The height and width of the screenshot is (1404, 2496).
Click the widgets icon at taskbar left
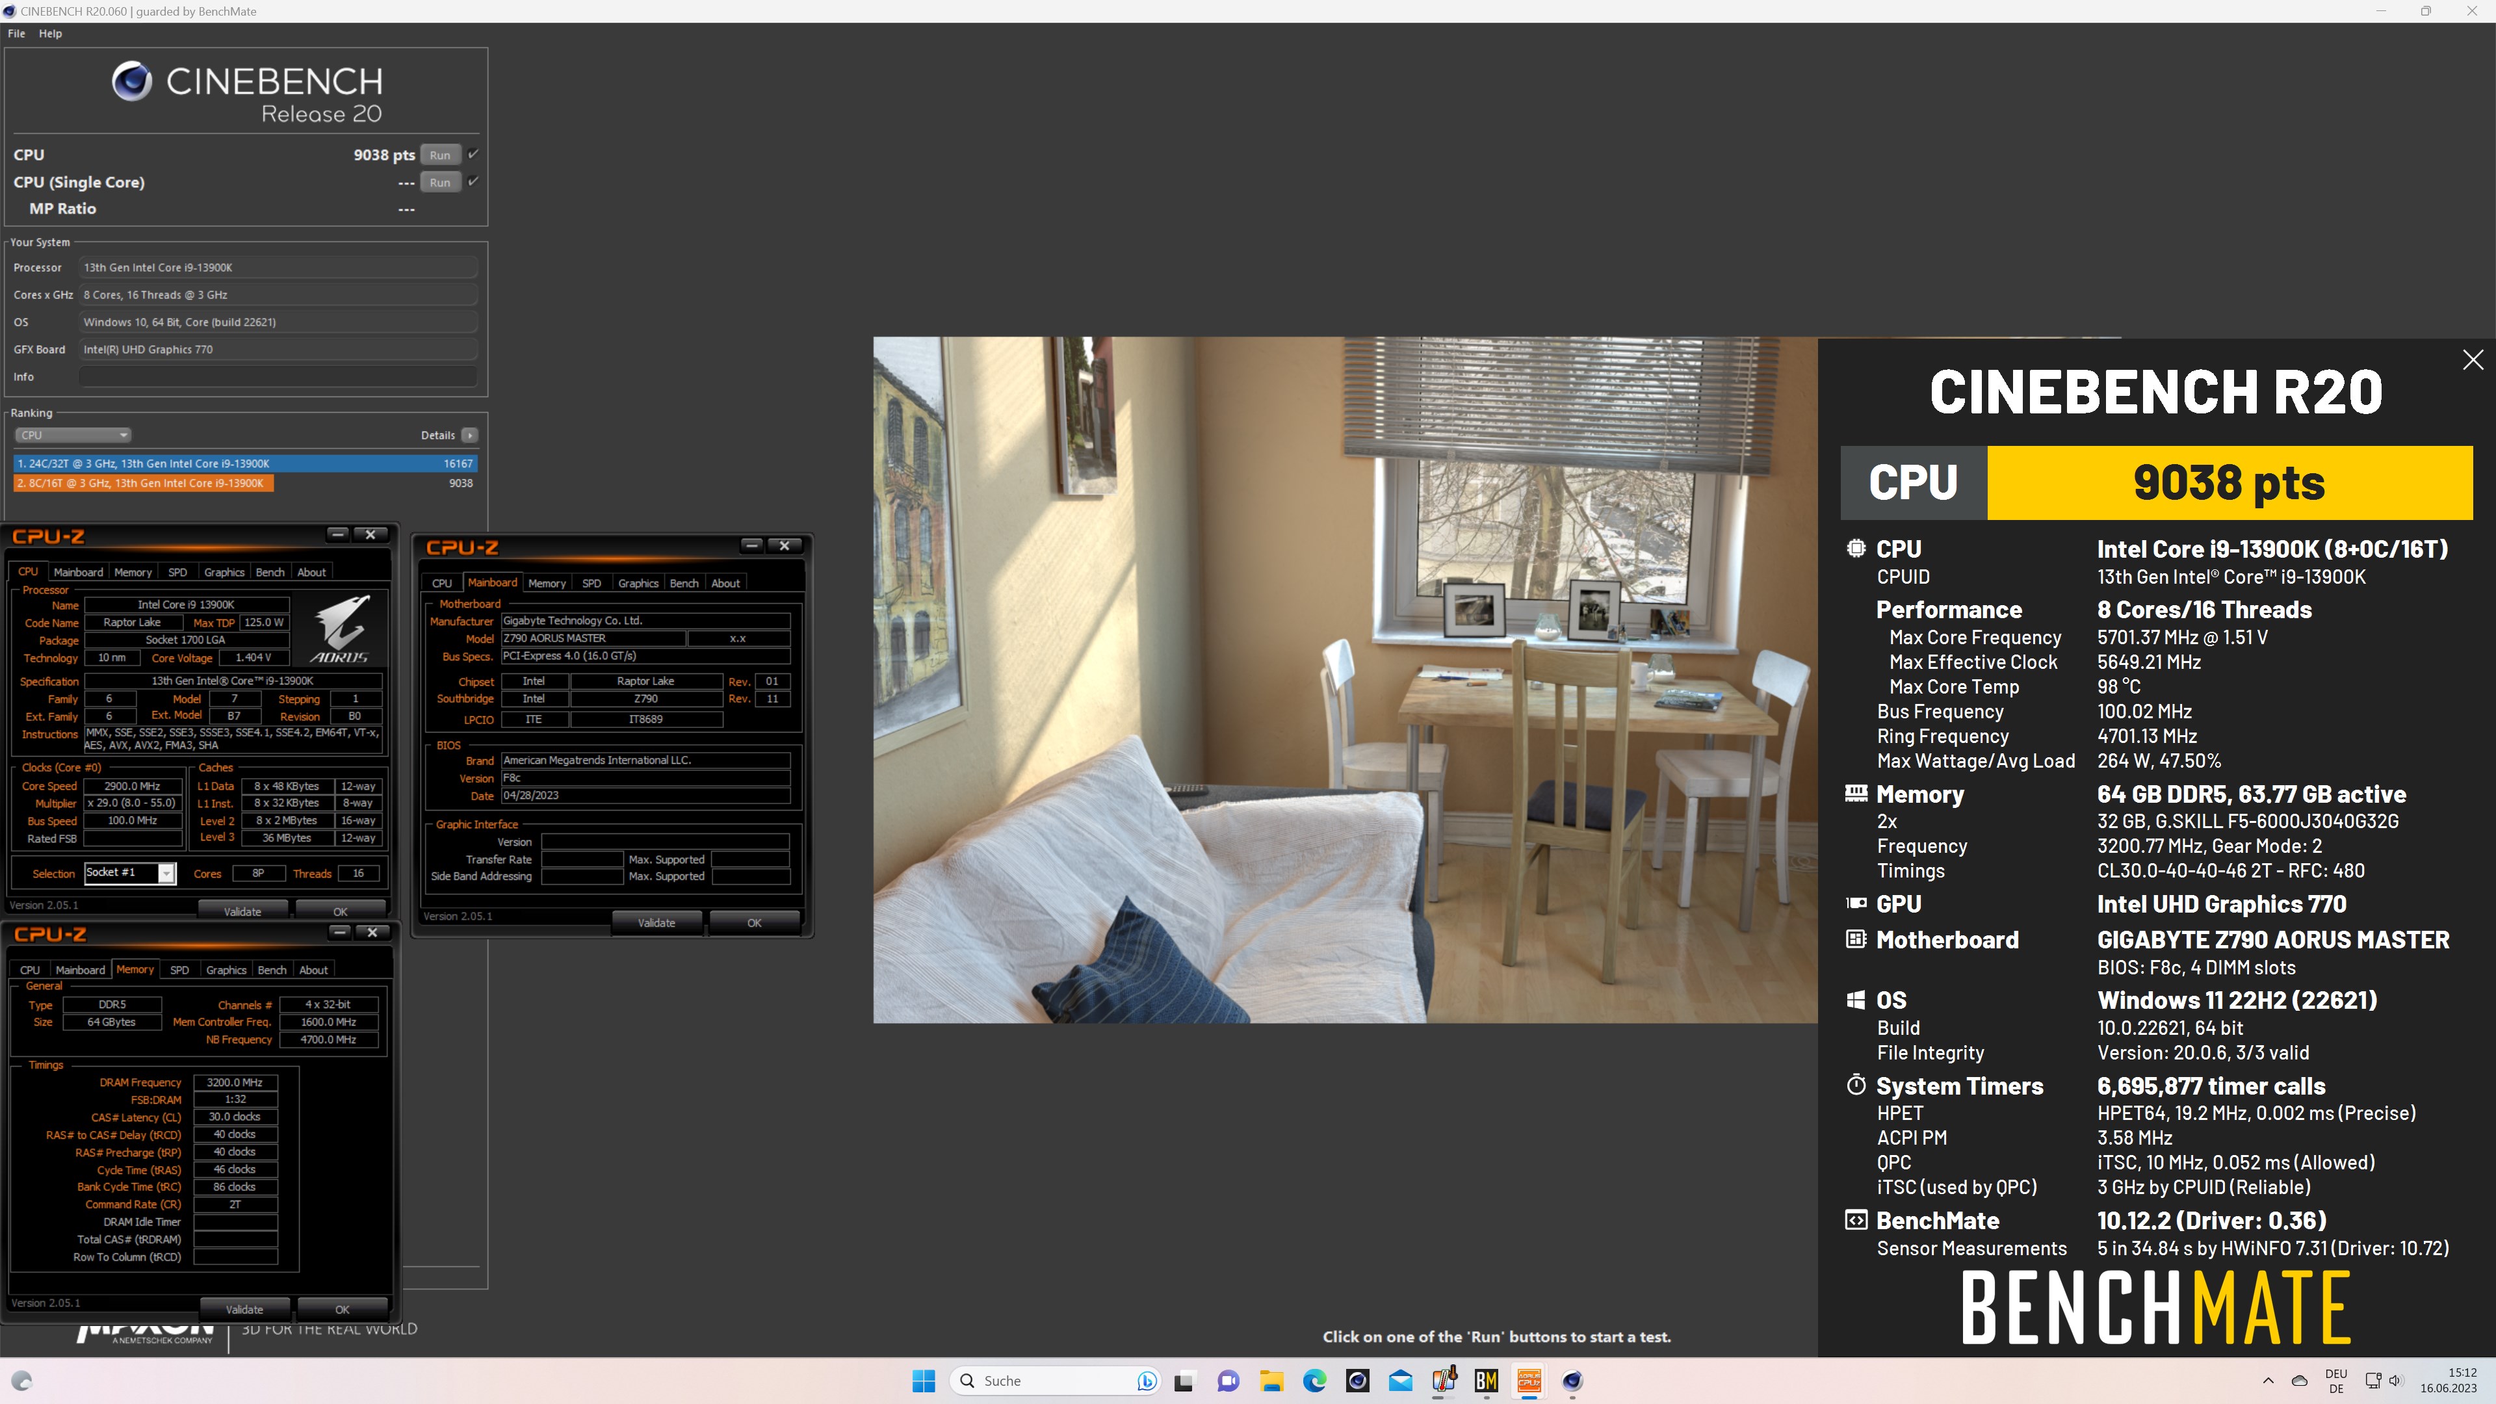pyautogui.click(x=21, y=1381)
